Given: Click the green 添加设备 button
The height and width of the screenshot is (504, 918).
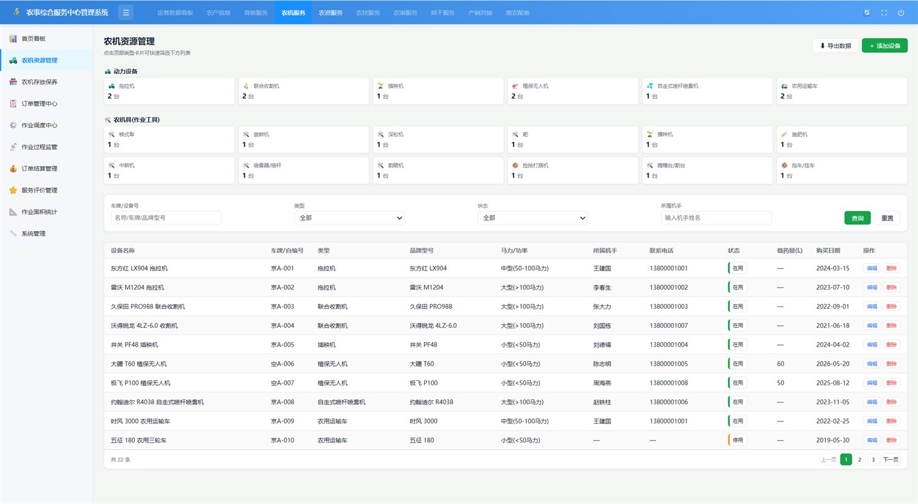Looking at the screenshot, I should [x=884, y=46].
